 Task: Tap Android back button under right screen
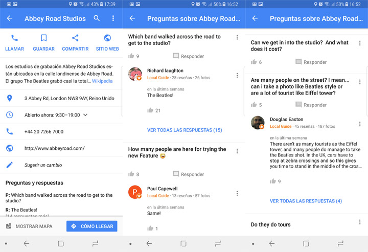(271, 244)
